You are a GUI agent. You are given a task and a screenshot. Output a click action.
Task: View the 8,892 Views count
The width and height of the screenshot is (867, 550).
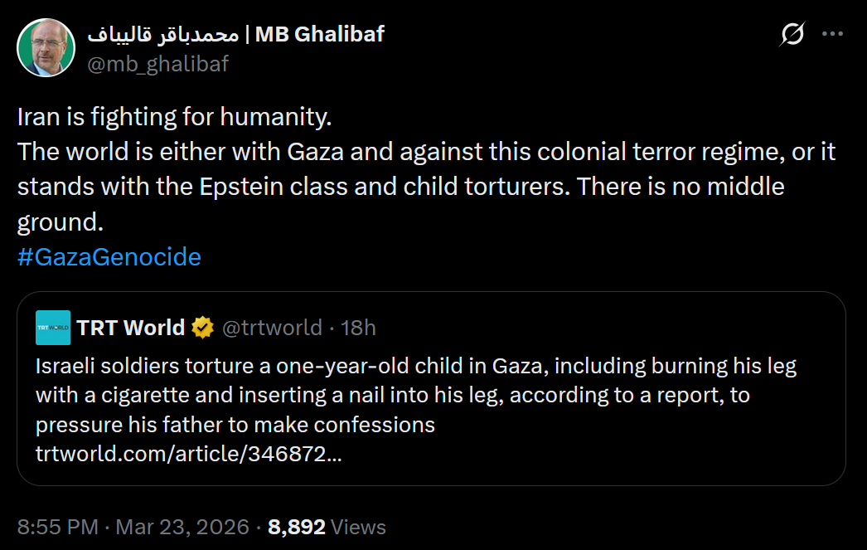(x=297, y=527)
